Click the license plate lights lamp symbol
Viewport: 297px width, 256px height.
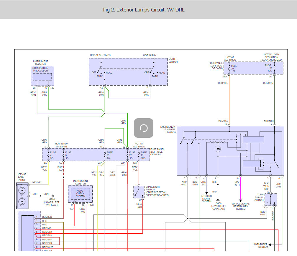22,196
